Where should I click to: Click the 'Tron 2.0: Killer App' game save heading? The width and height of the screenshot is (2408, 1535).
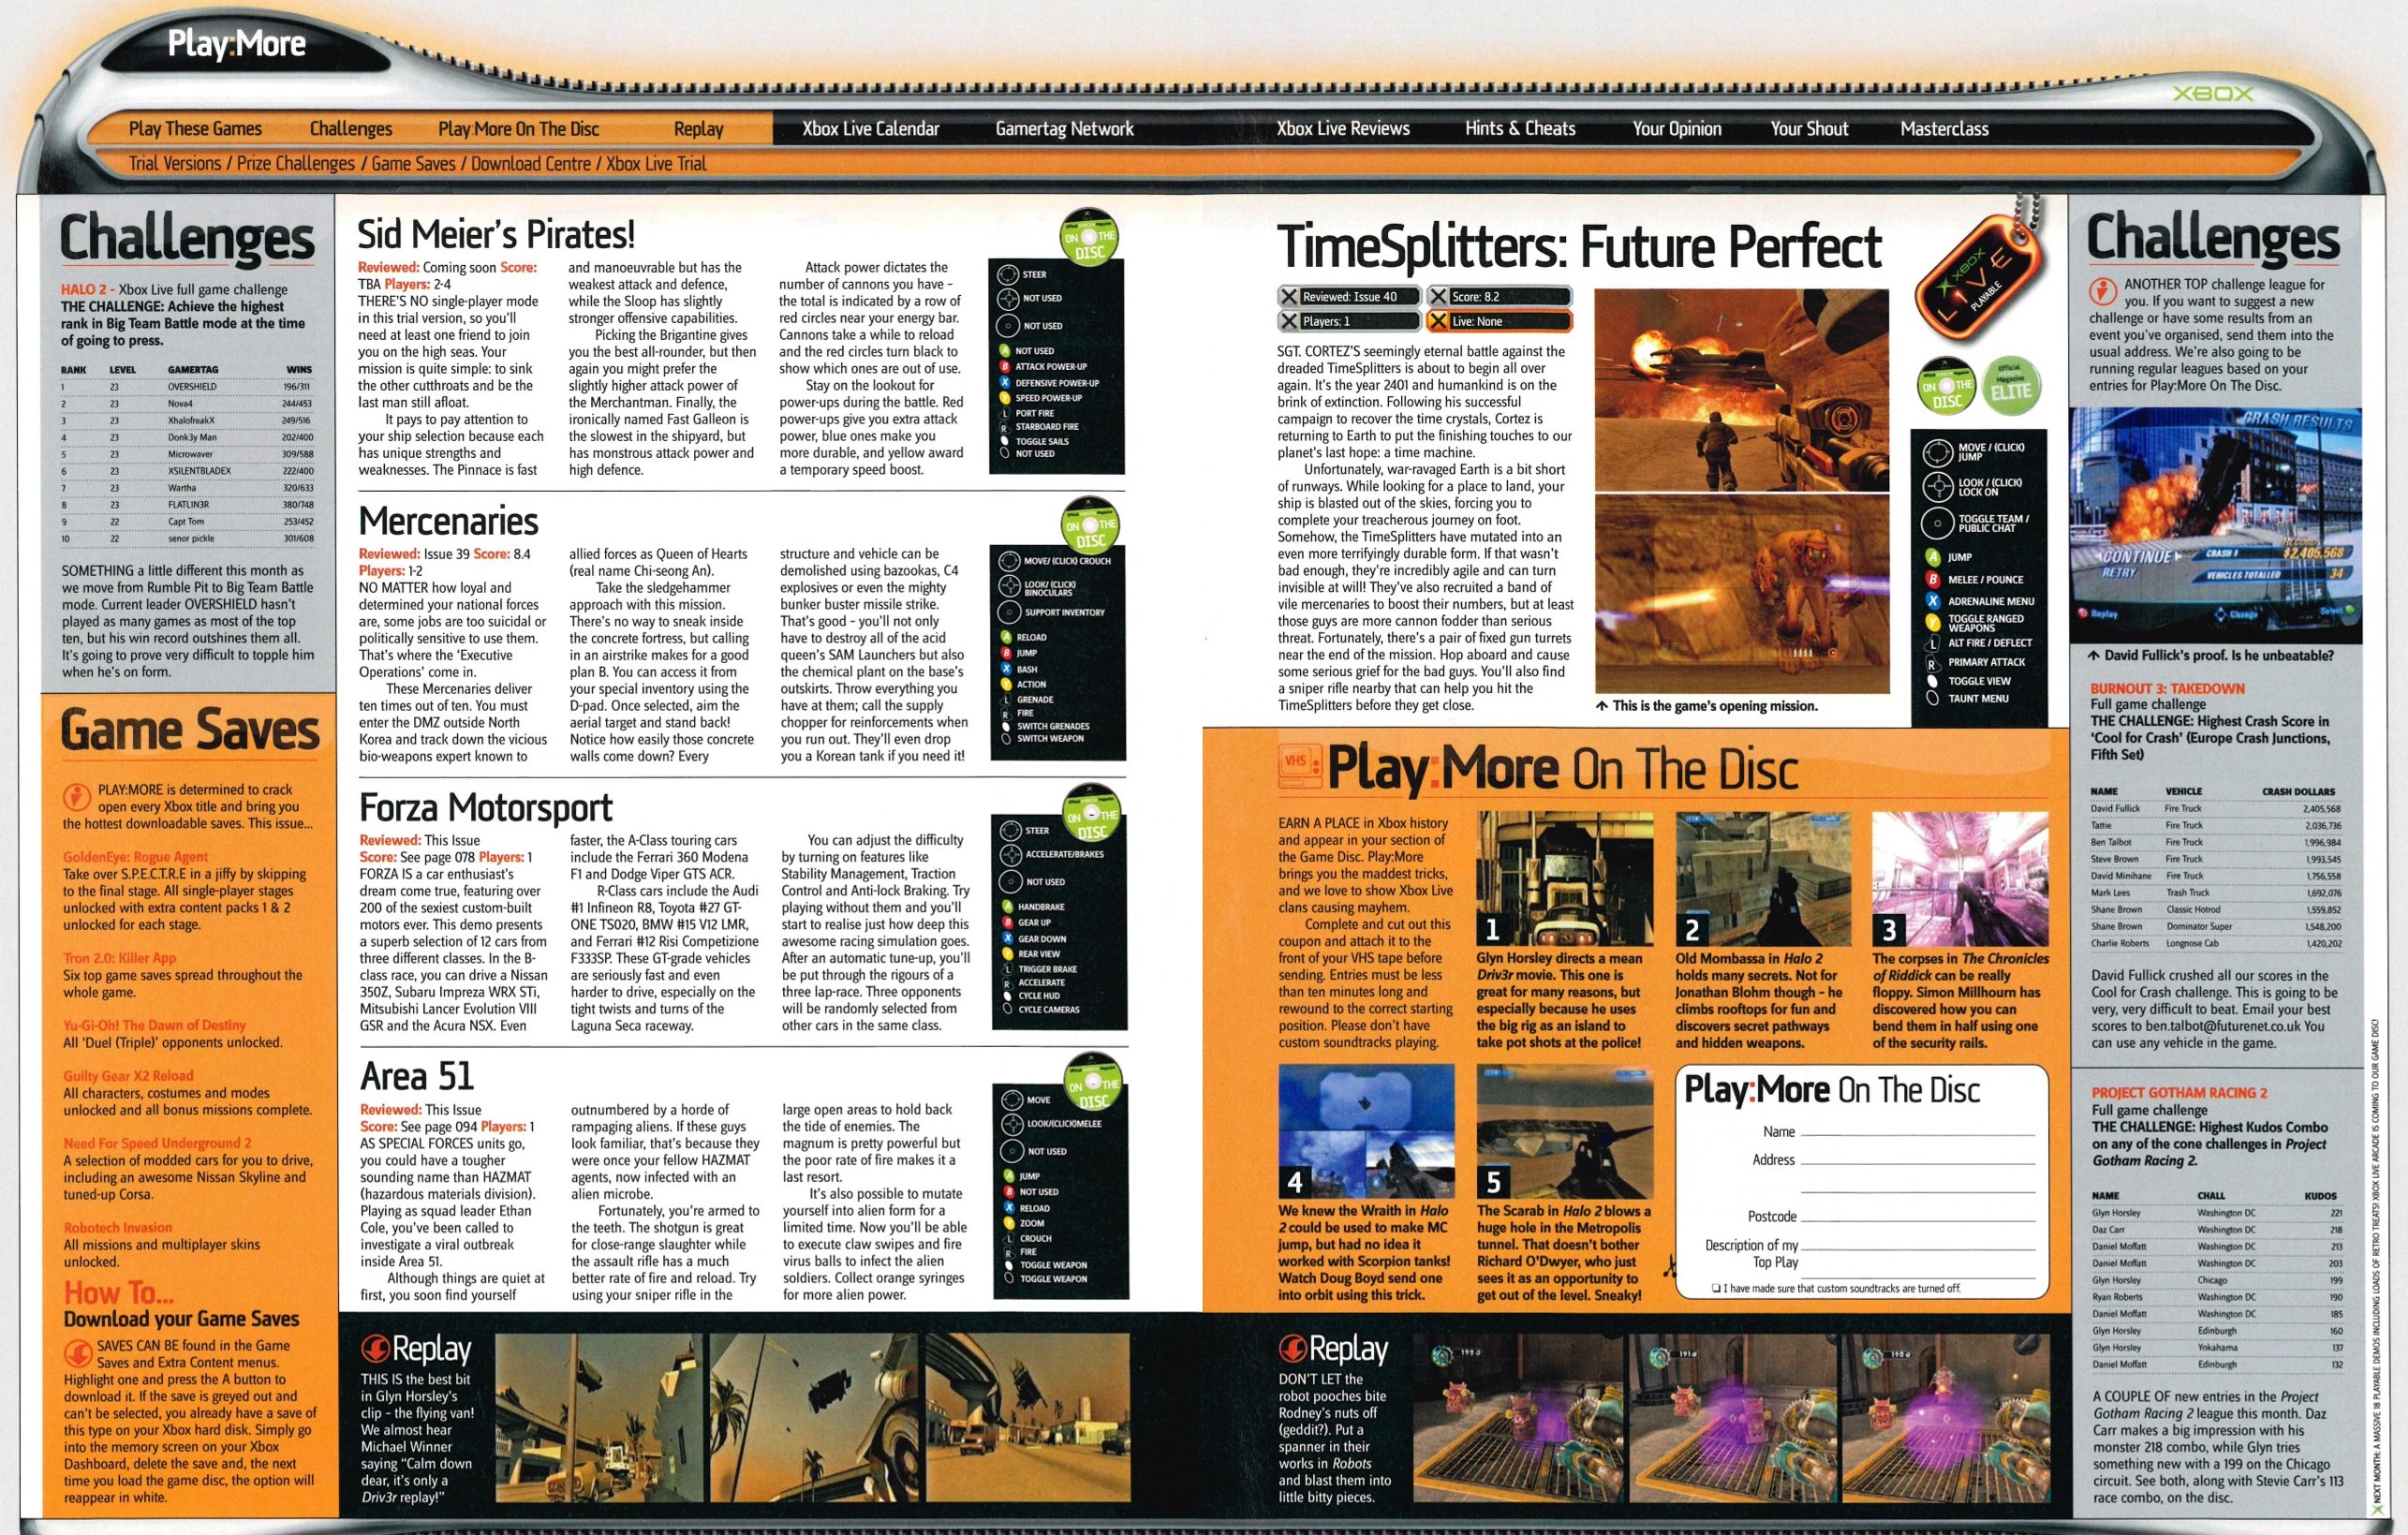point(119,958)
